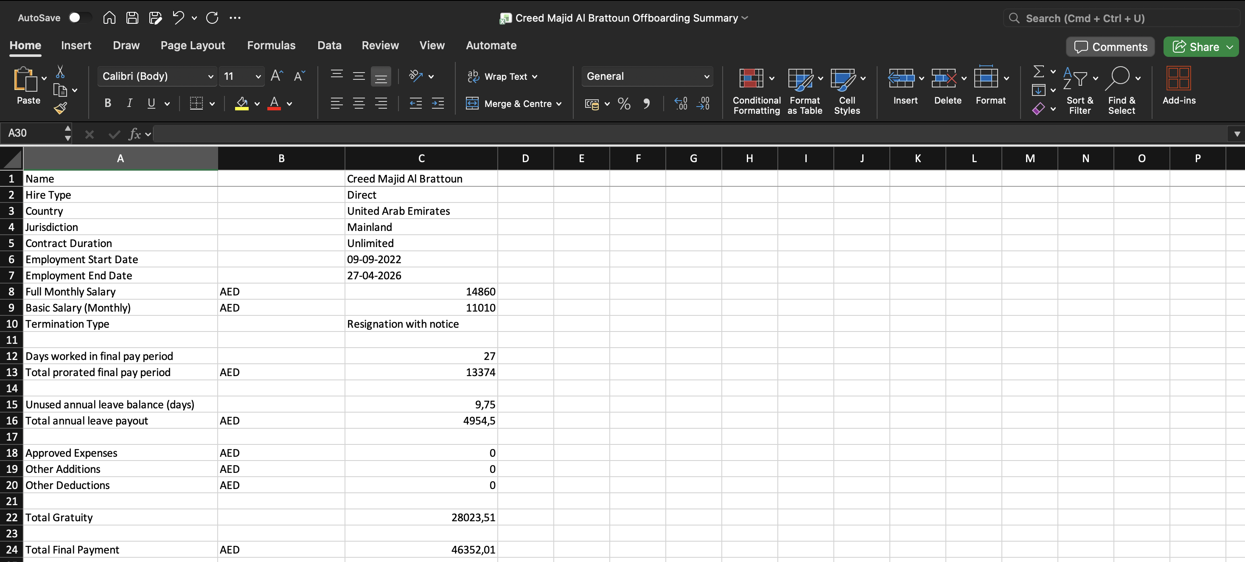This screenshot has width=1245, height=562.
Task: Open the yellow fill color picker
Action: (x=242, y=104)
